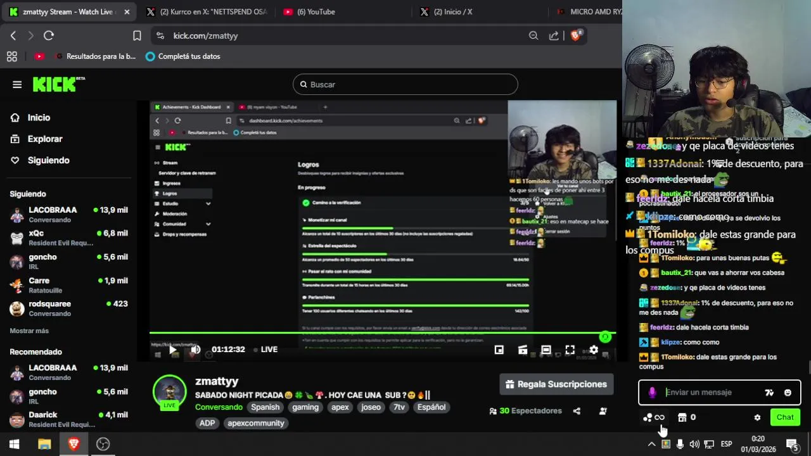
Task: Open Windows notification center
Action: click(792, 444)
